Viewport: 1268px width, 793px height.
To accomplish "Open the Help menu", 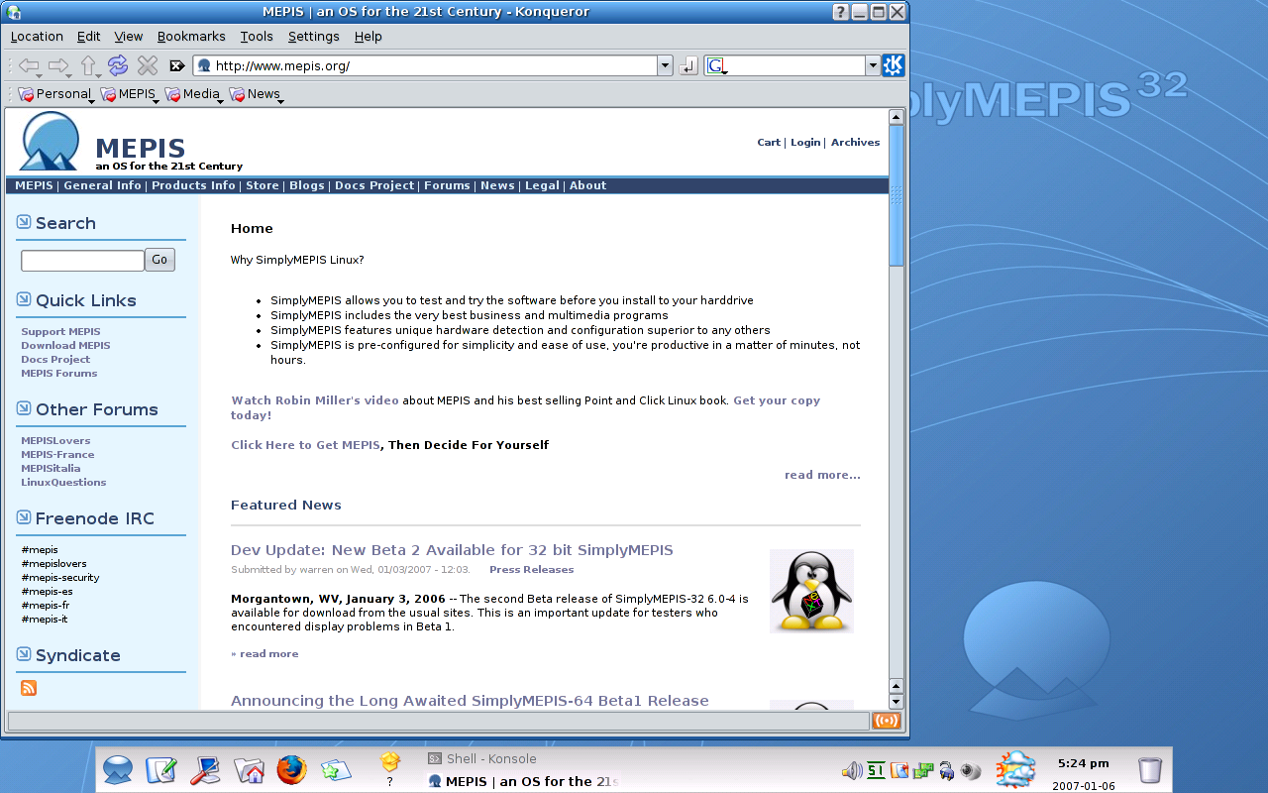I will pyautogui.click(x=369, y=37).
